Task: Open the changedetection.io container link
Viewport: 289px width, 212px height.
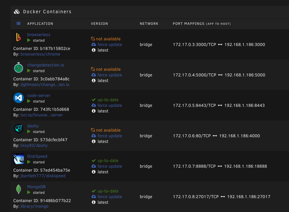Action: pos(46,65)
